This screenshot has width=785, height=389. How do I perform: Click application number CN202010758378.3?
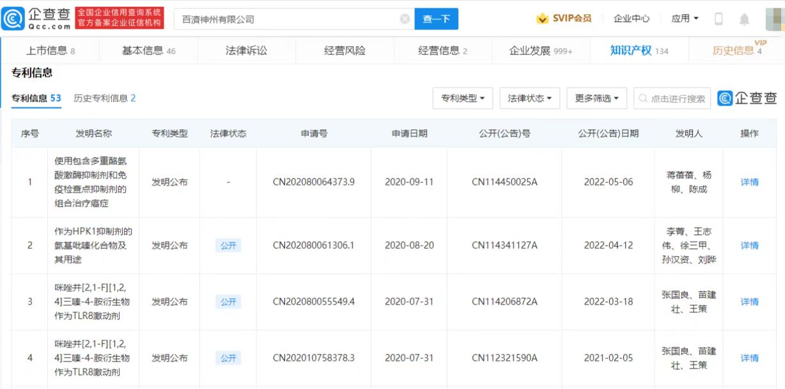pyautogui.click(x=313, y=358)
